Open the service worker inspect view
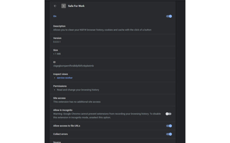230x143 pixels. click(65, 78)
